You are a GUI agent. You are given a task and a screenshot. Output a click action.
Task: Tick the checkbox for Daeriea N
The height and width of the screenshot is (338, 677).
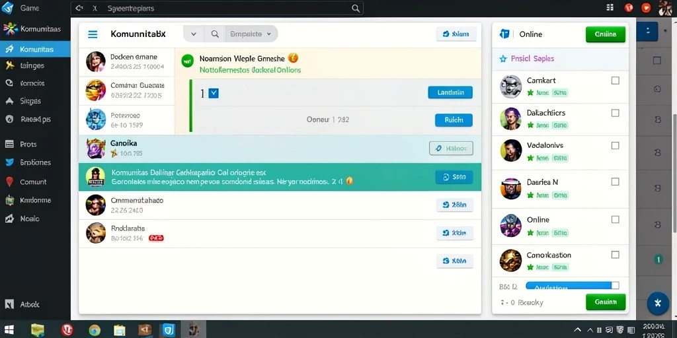pyautogui.click(x=616, y=182)
